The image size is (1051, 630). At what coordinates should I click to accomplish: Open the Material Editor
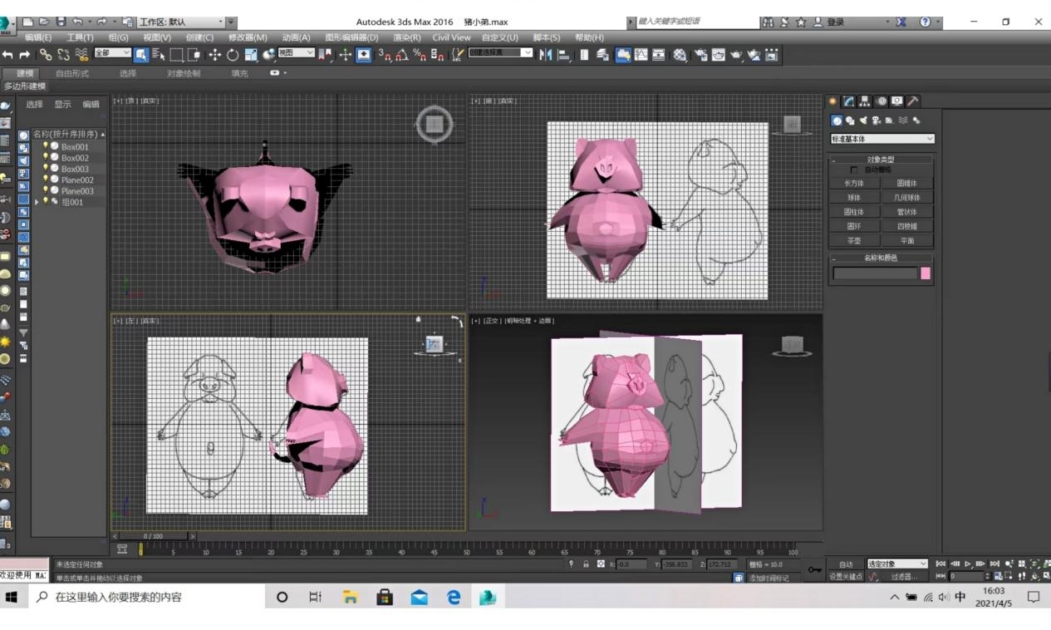680,55
